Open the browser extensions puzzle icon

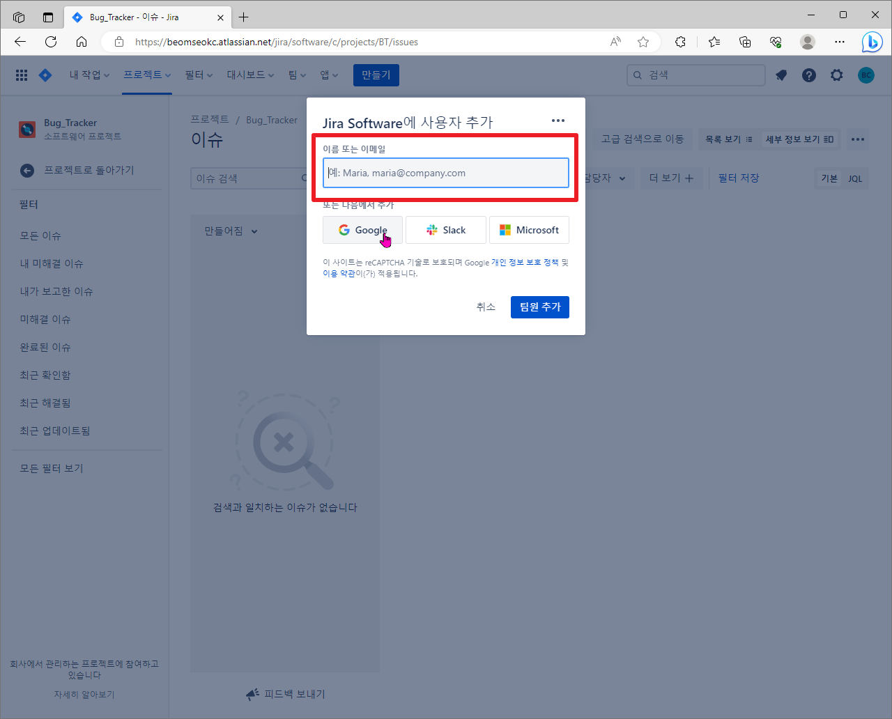click(681, 42)
